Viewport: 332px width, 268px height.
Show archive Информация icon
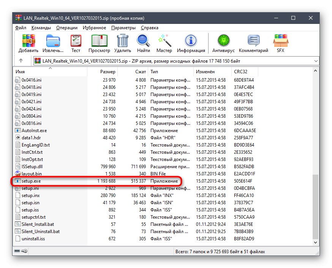[x=191, y=40]
